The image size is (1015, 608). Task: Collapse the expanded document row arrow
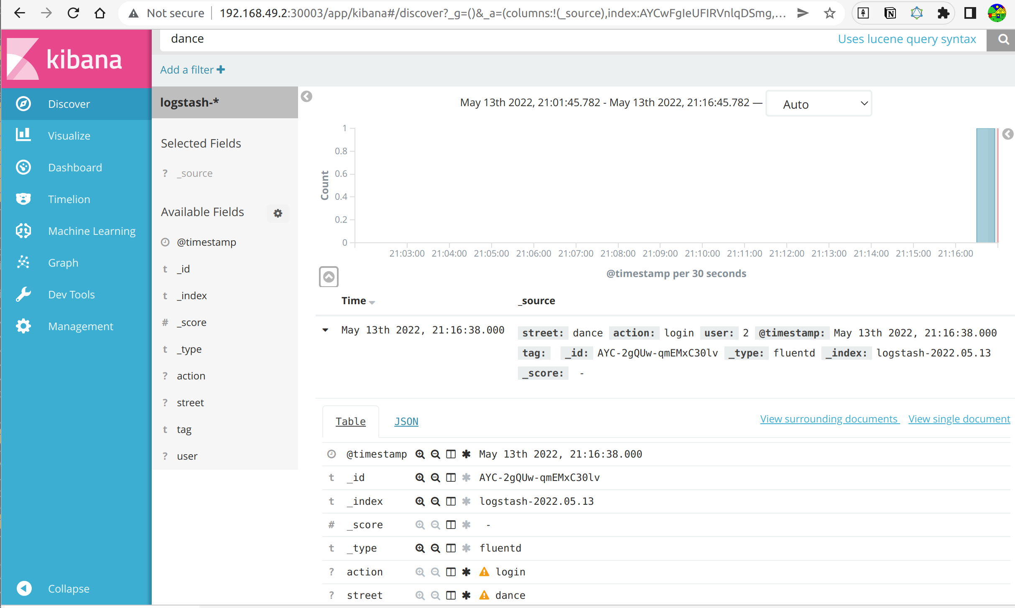[x=325, y=330]
